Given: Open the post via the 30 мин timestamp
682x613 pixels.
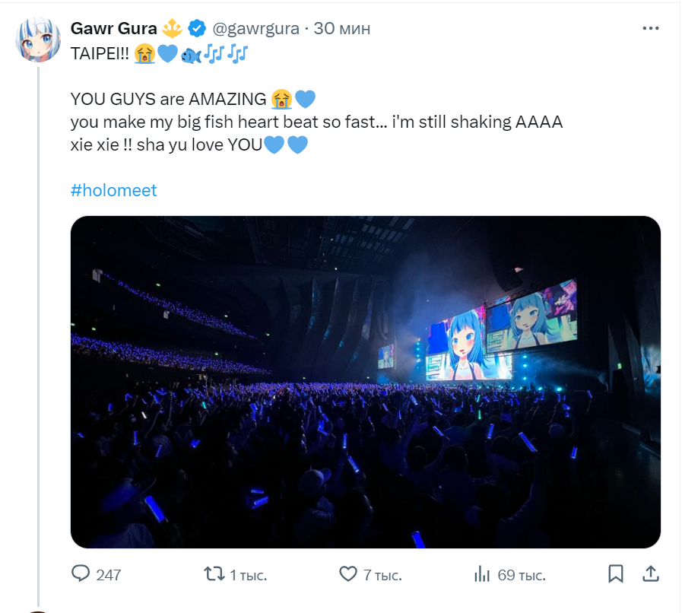Looking at the screenshot, I should click(x=342, y=29).
